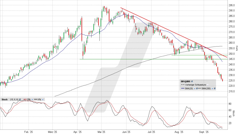The height and width of the screenshot is (135, 240).
Task: Click the Mai '25 date axis label
Action: (x=101, y=132)
